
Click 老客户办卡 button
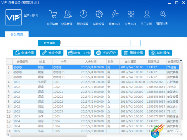click(x=79, y=53)
